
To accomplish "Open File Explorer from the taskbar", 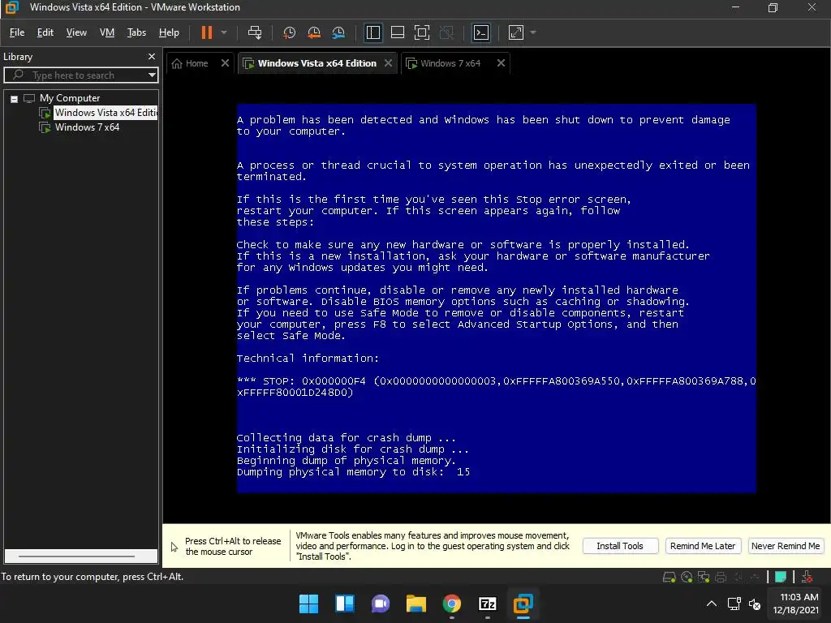I will point(416,604).
